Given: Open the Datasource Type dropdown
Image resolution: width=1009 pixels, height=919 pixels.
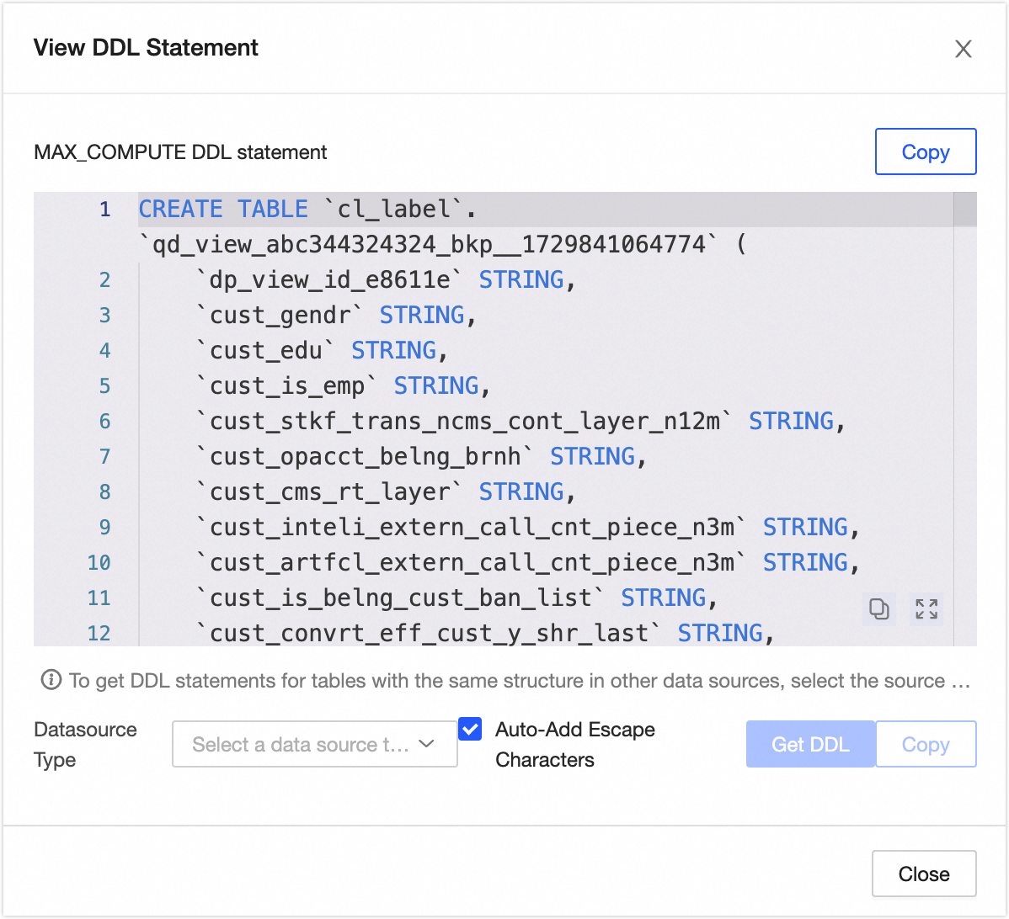Looking at the screenshot, I should [314, 744].
